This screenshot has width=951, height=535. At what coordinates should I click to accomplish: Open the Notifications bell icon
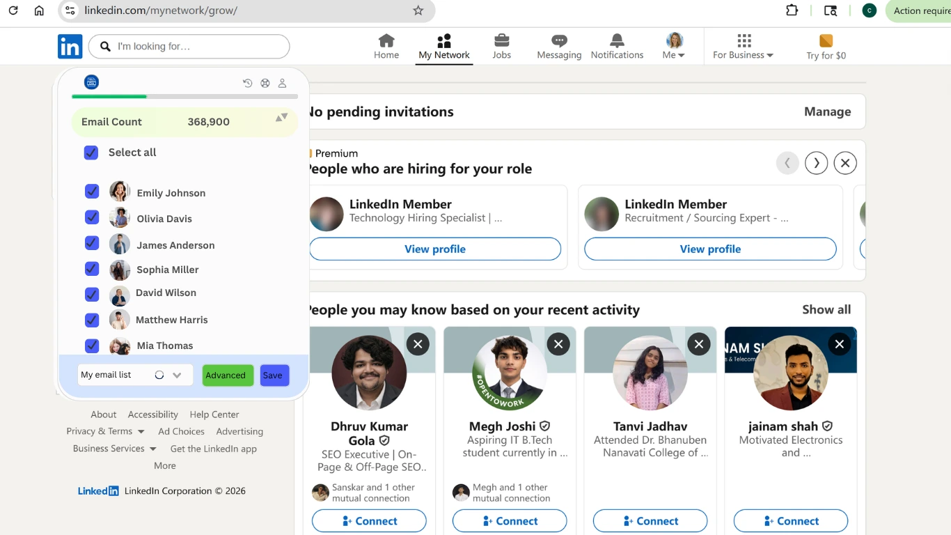[x=615, y=42]
